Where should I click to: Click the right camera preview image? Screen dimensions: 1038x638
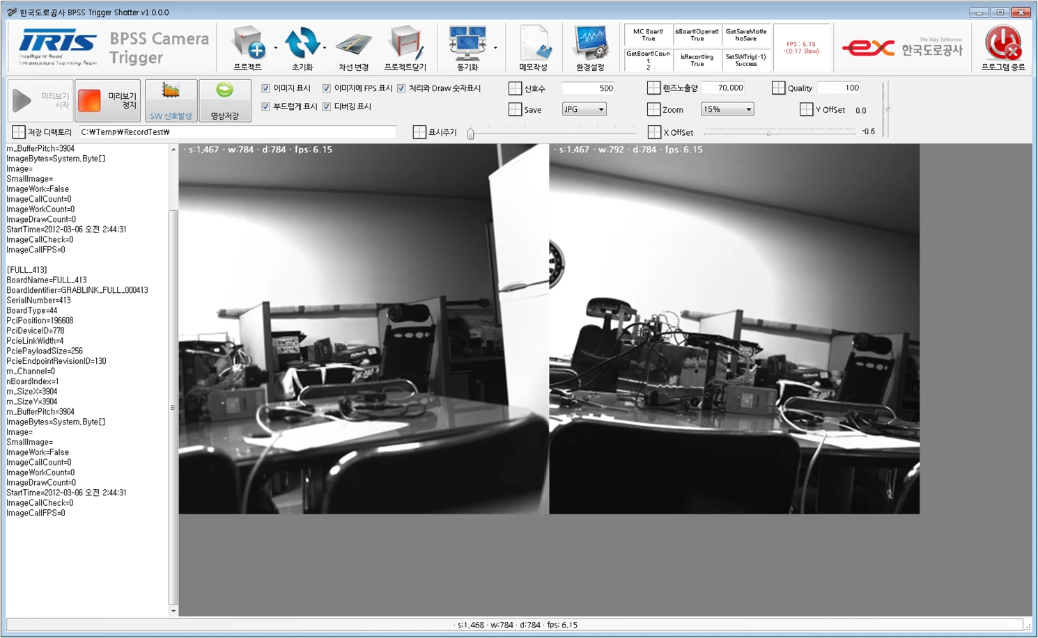734,329
